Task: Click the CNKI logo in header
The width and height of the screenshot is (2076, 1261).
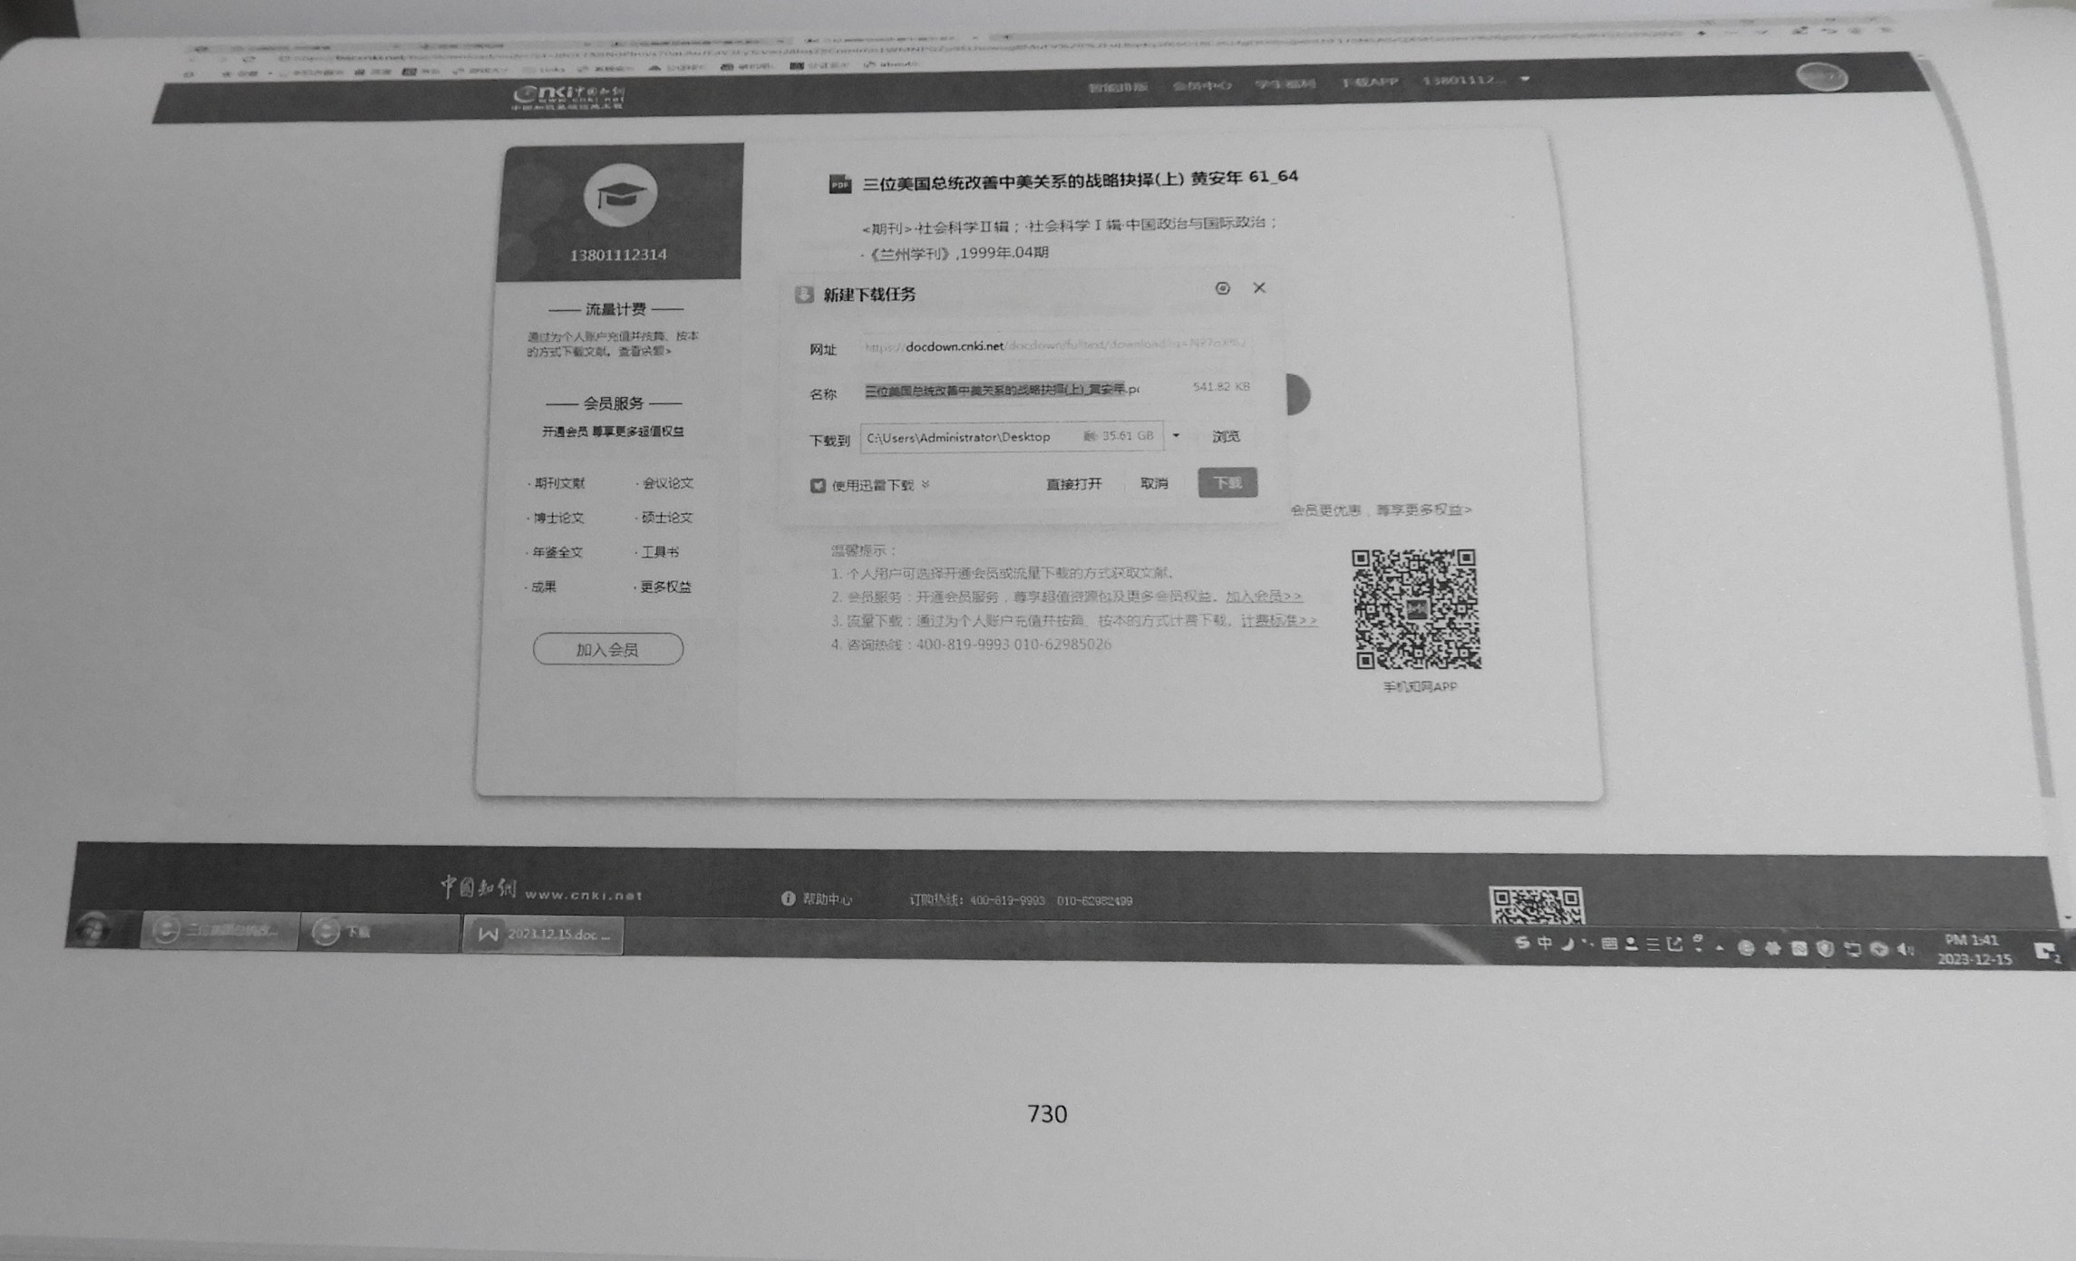Action: pyautogui.click(x=568, y=97)
